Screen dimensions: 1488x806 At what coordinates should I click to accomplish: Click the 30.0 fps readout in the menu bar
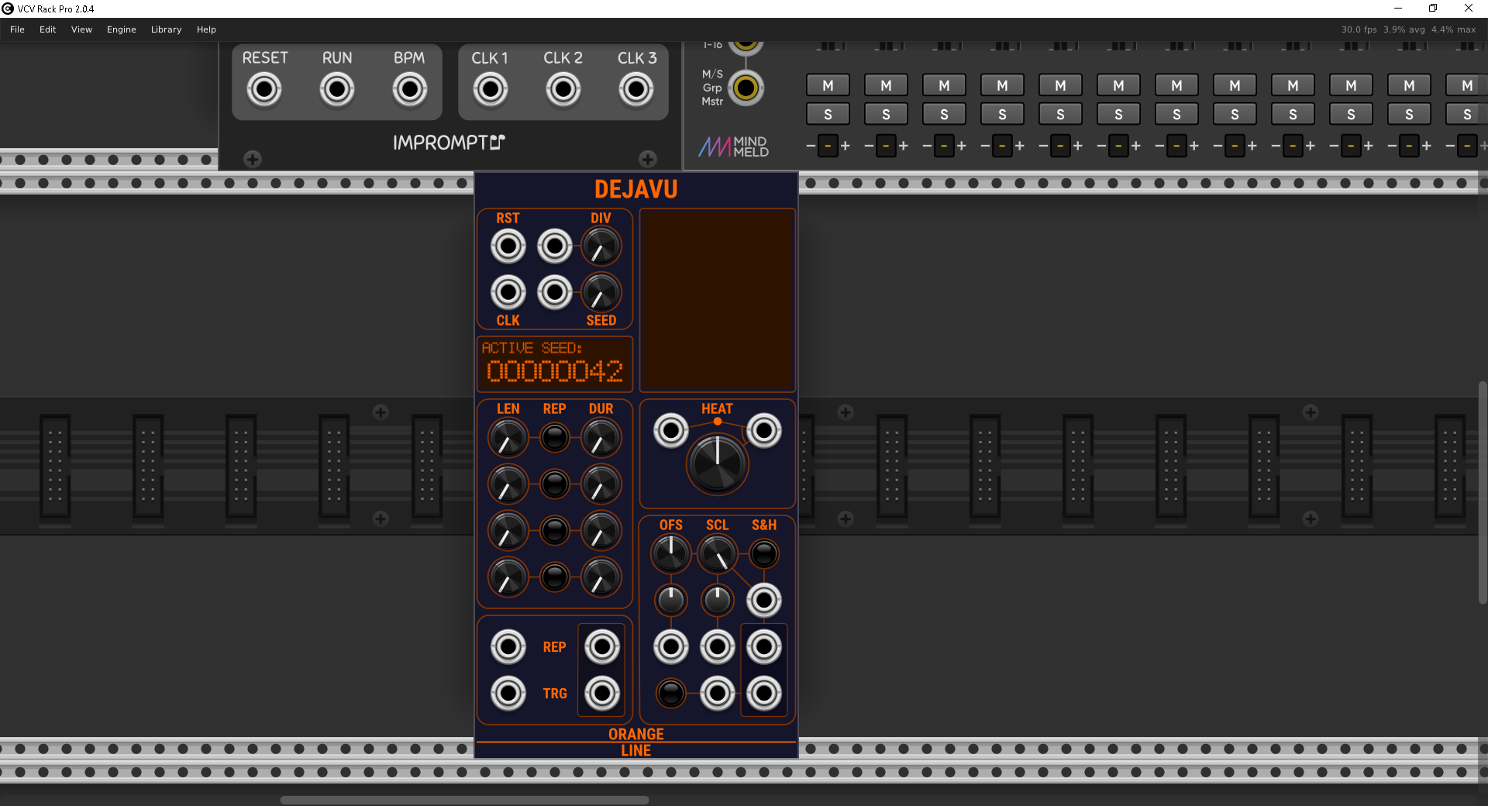tap(1359, 29)
